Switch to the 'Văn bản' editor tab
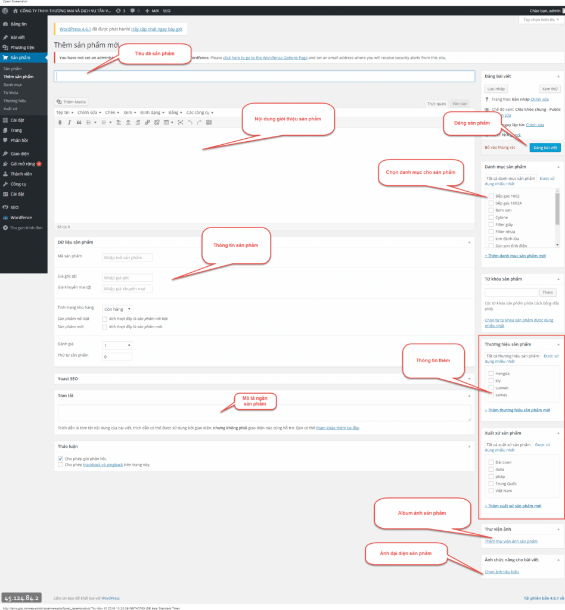The height and width of the screenshot is (610, 565). click(460, 104)
